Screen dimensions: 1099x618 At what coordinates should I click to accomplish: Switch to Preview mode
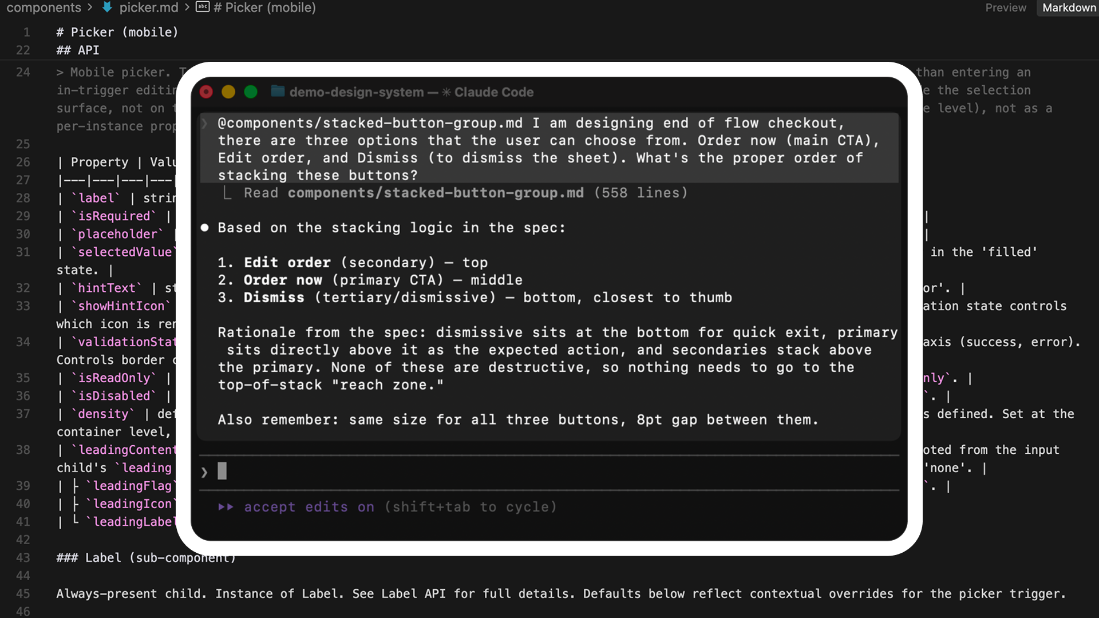point(1006,8)
